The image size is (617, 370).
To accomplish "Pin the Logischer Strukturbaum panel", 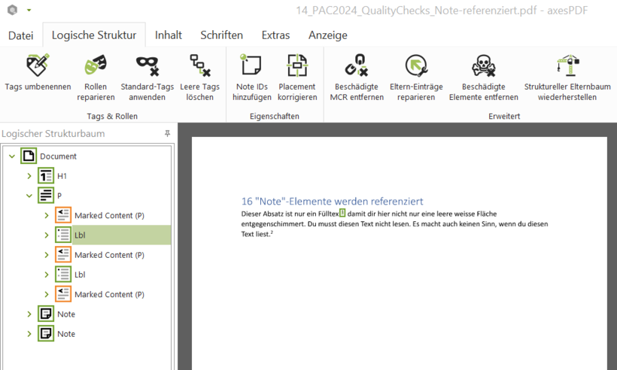I will [167, 134].
